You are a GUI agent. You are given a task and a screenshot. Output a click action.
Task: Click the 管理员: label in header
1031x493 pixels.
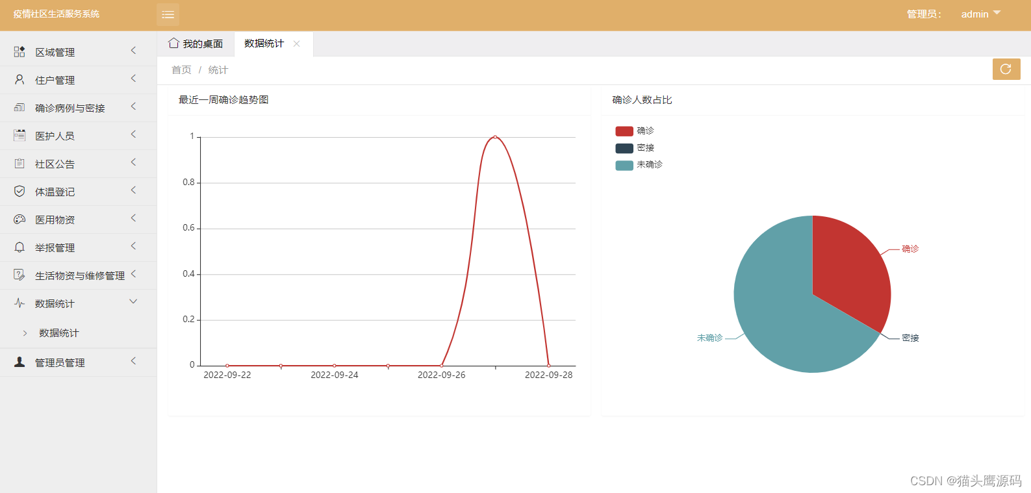point(924,14)
